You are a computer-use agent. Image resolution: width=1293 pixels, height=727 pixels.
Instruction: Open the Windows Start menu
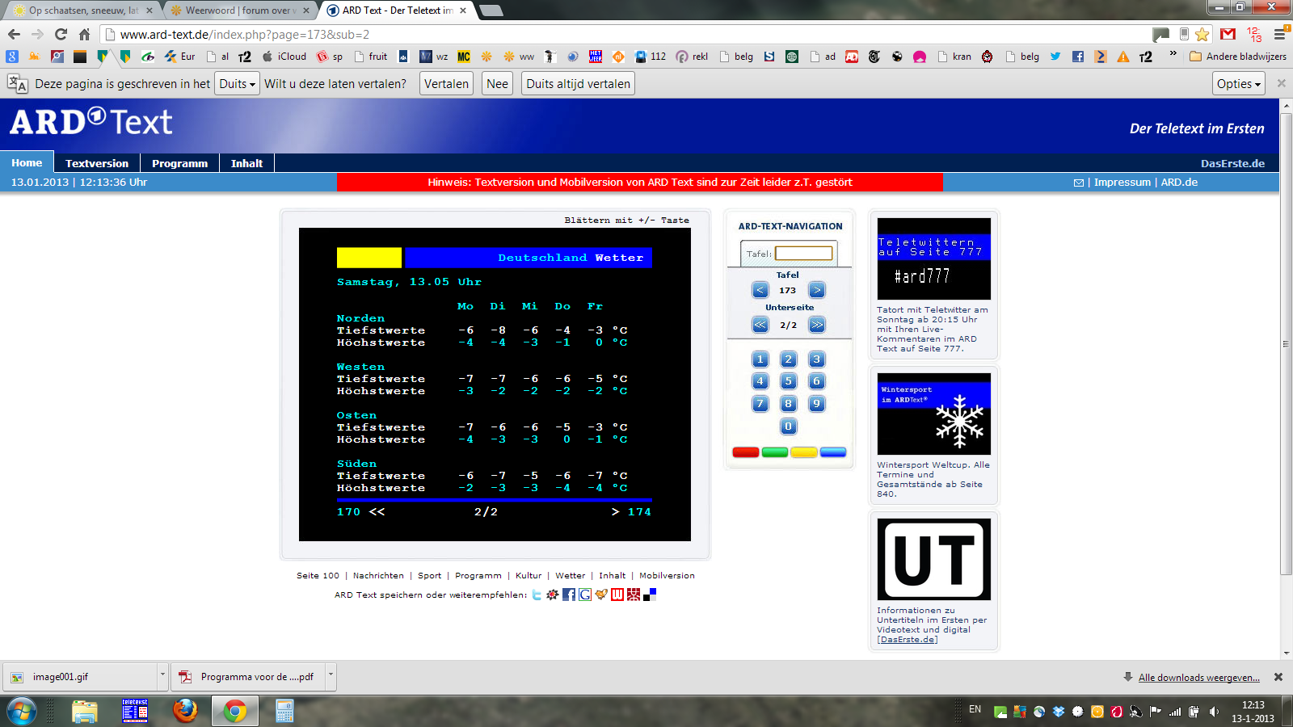(22, 711)
